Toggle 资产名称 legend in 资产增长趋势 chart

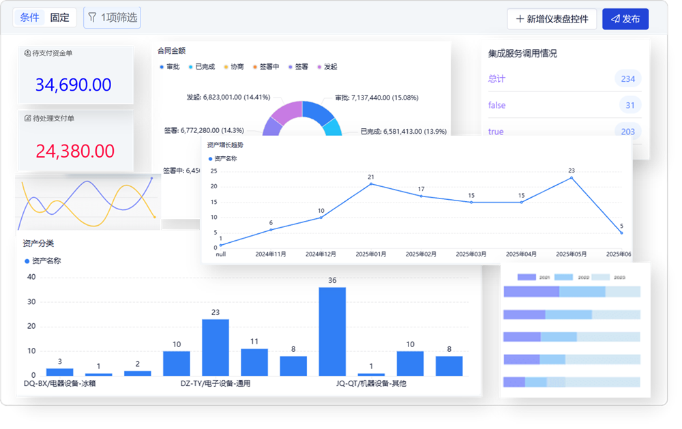click(x=223, y=159)
